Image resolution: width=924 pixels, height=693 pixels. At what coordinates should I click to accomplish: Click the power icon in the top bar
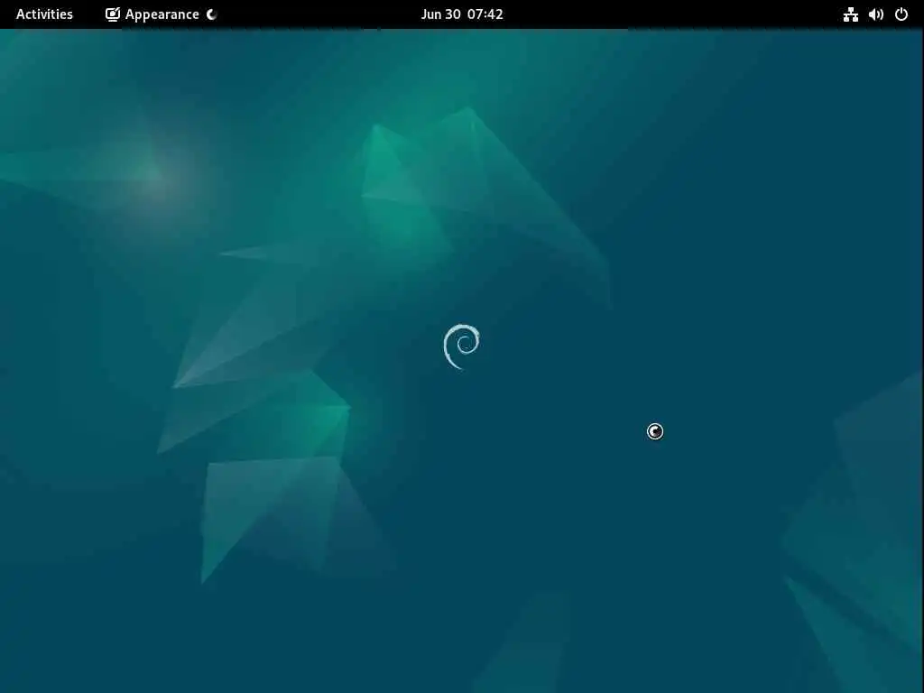901,14
